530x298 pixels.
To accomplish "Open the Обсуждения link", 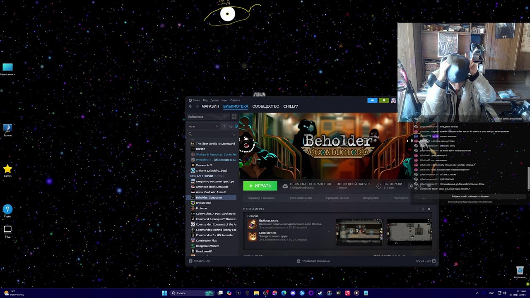I will pyautogui.click(x=371, y=198).
